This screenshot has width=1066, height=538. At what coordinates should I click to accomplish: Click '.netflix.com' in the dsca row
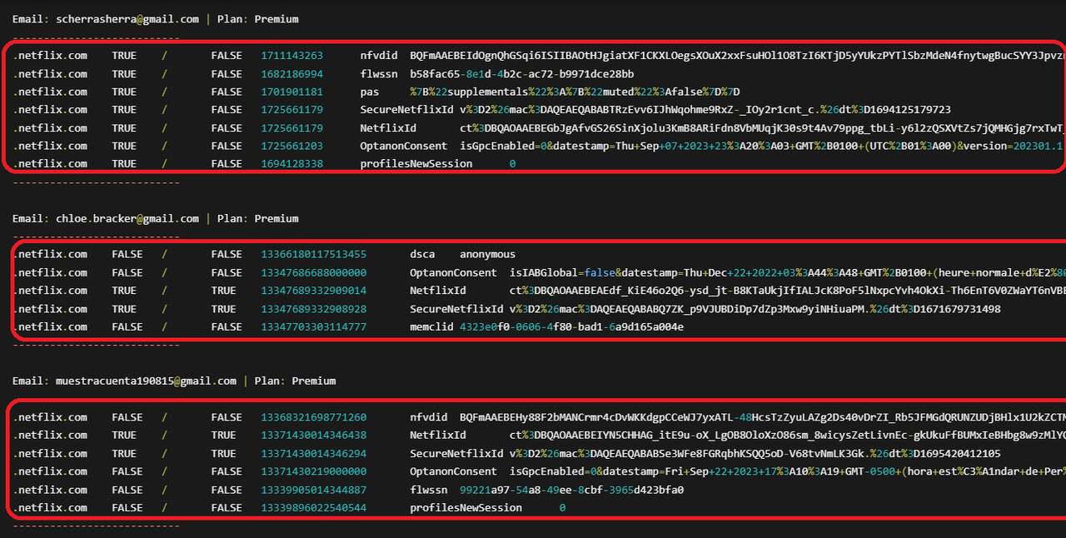click(50, 255)
